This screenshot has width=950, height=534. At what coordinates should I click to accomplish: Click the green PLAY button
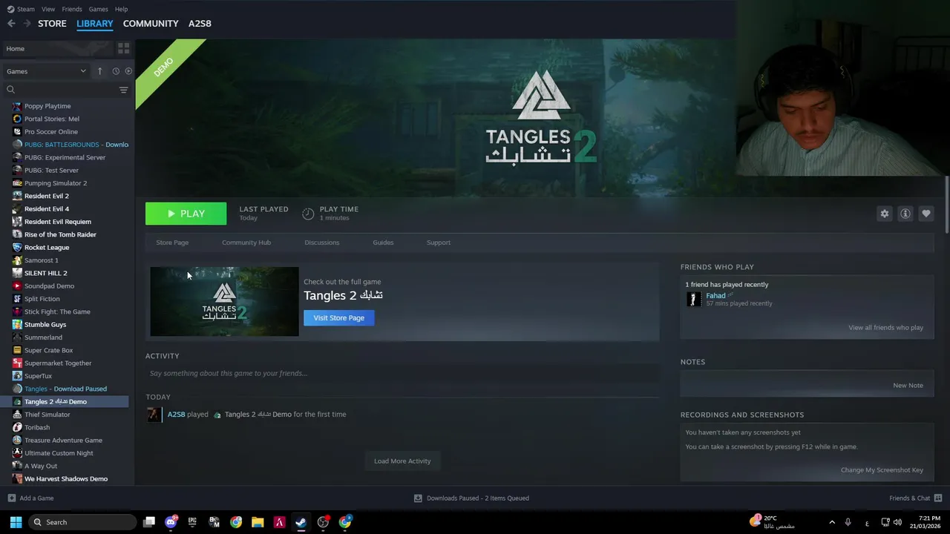click(186, 214)
